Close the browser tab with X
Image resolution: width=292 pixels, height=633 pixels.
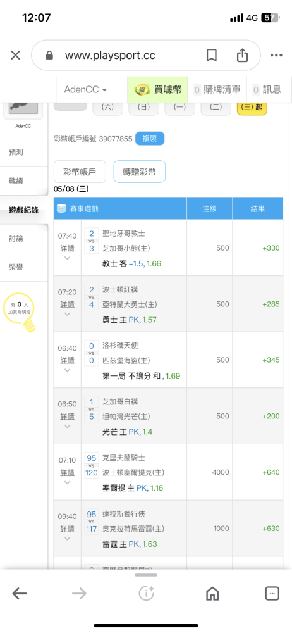(15, 55)
